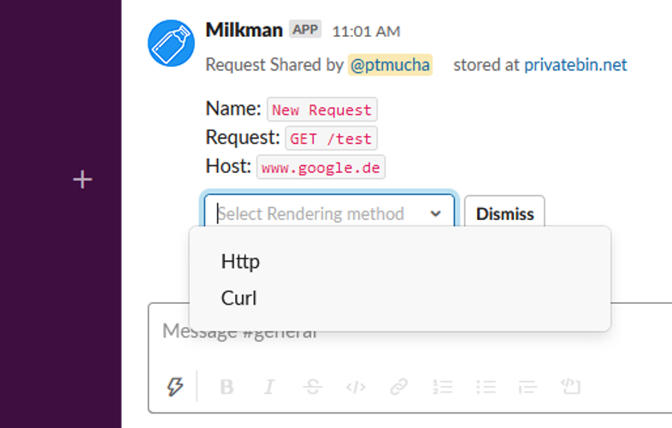Toggle inline code formatting
The image size is (672, 428).
356,387
